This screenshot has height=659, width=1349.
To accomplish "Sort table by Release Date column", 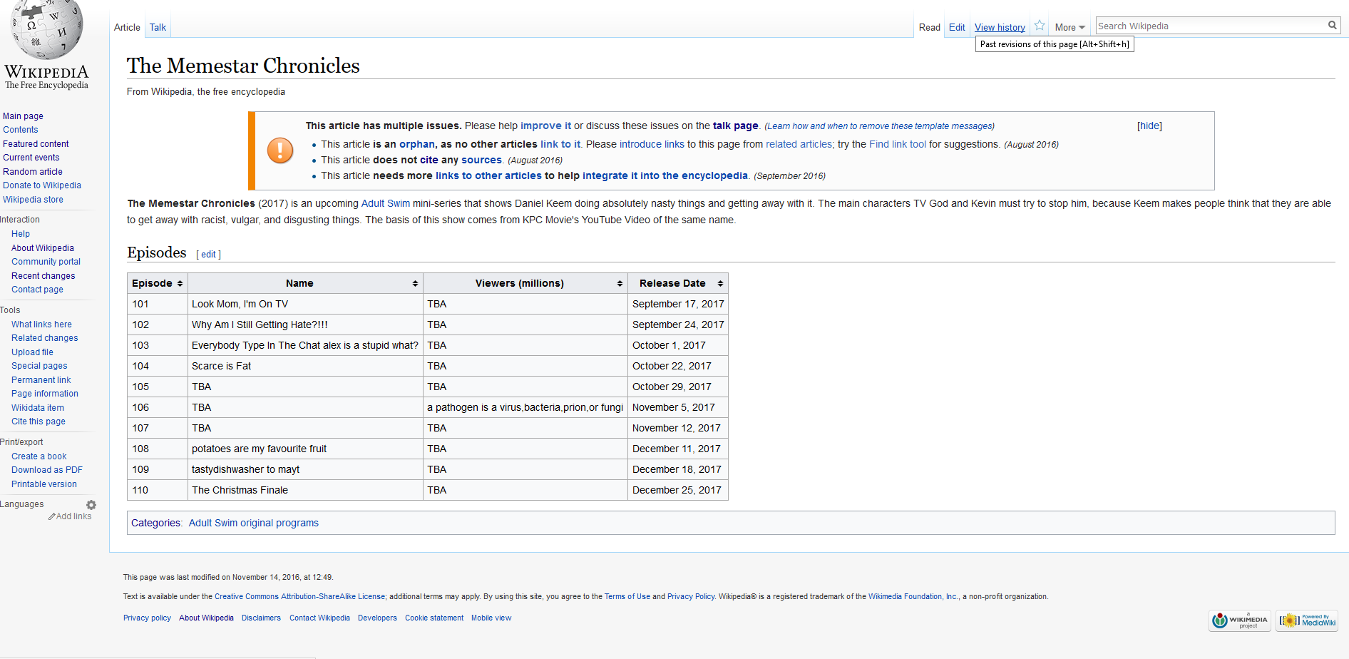I will click(x=678, y=283).
